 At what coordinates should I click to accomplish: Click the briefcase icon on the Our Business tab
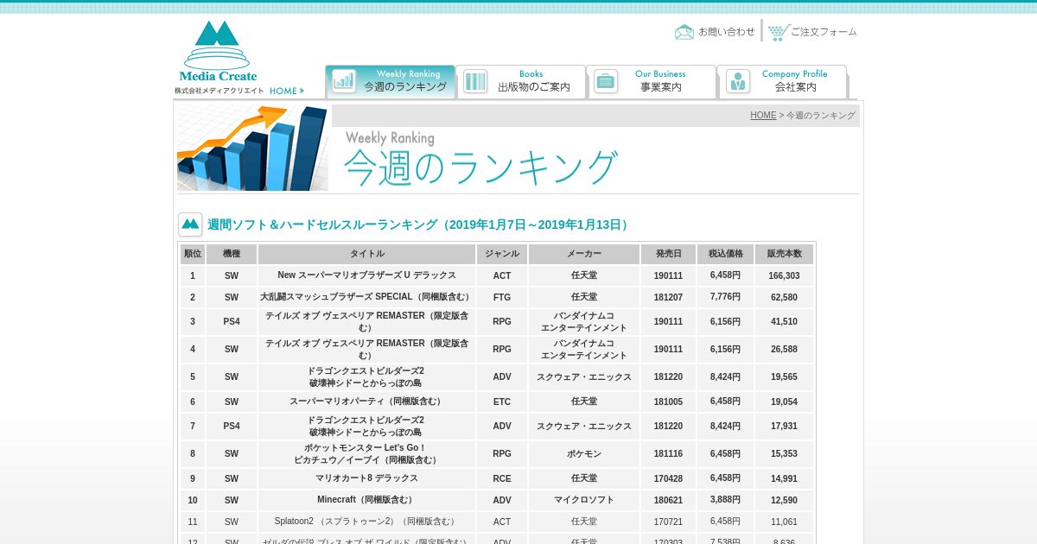pos(606,81)
